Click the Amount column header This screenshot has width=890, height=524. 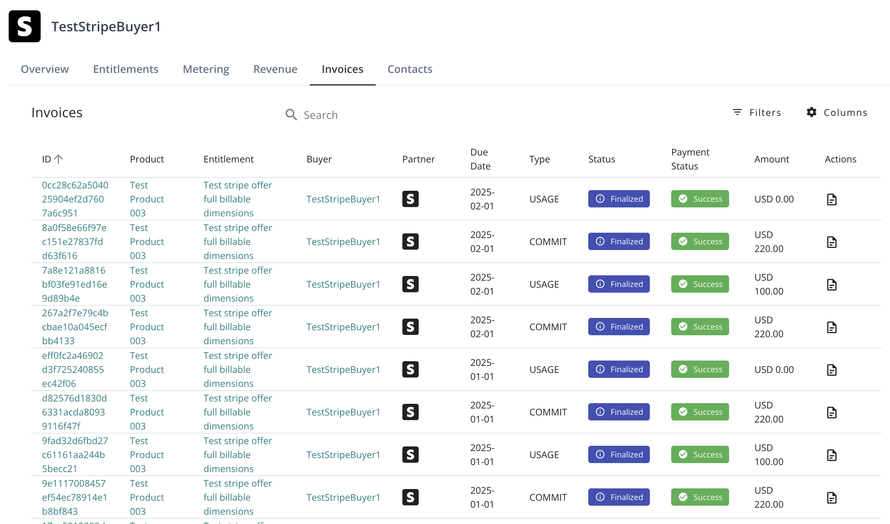pyautogui.click(x=772, y=159)
